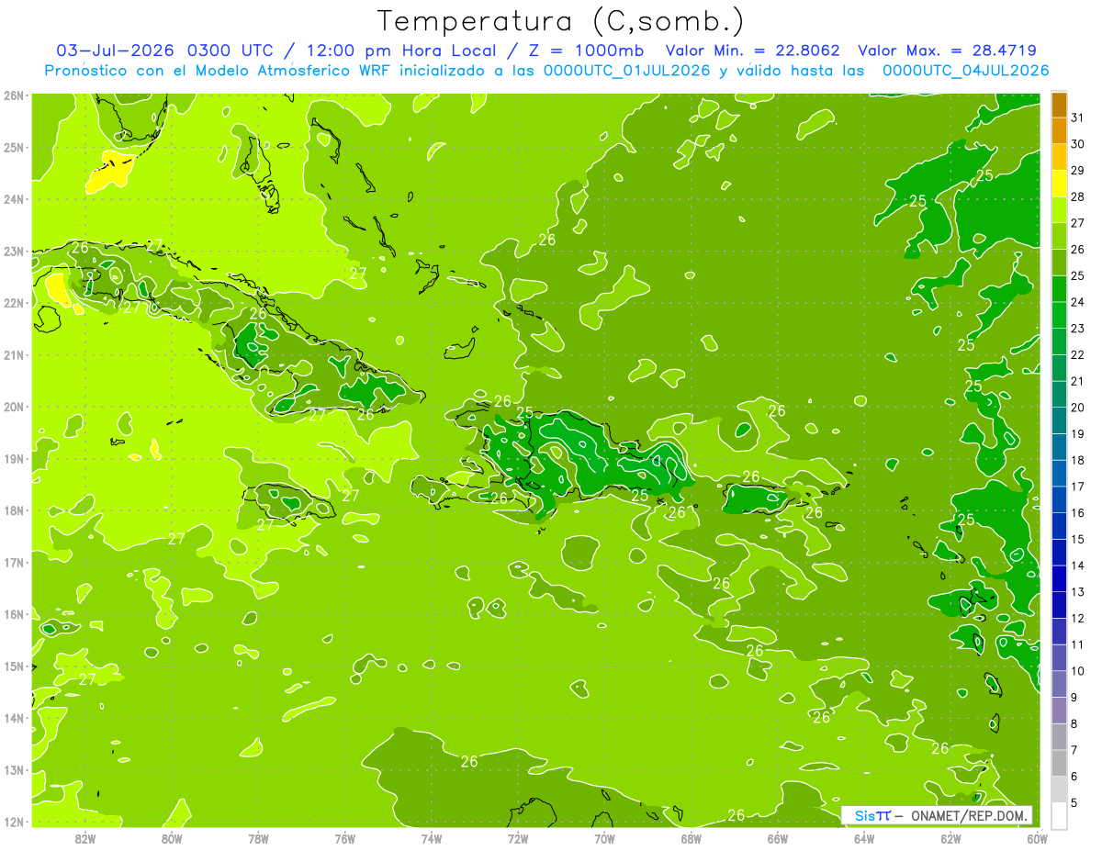Click the 68W longitude axis label

click(691, 838)
